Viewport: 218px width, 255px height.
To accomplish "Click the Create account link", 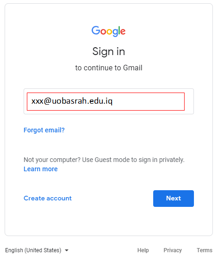I will point(48,198).
